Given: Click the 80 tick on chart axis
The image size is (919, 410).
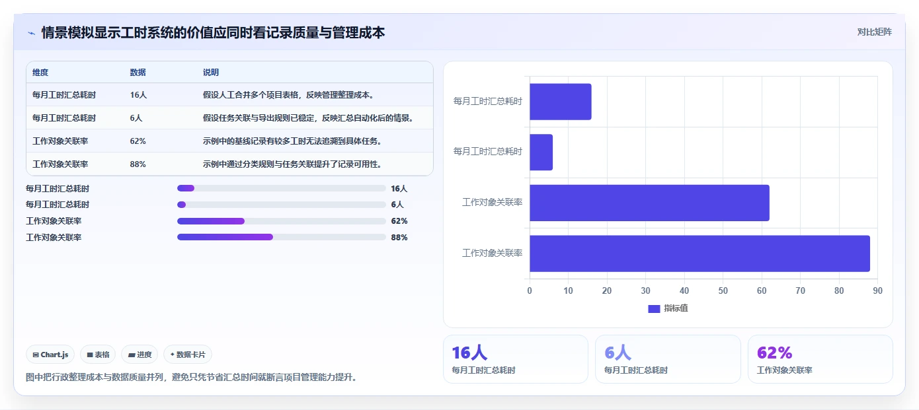Looking at the screenshot, I should pyautogui.click(x=839, y=290).
